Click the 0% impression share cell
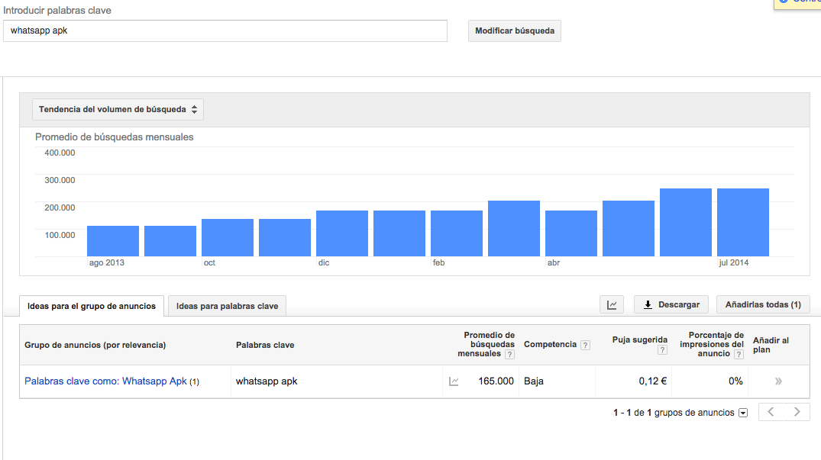The height and width of the screenshot is (460, 821). coord(735,381)
